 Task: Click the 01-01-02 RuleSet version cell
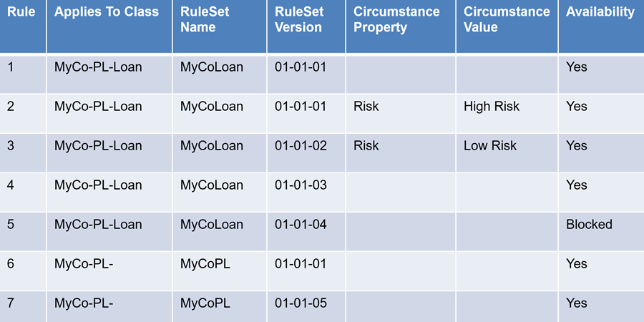pos(301,146)
